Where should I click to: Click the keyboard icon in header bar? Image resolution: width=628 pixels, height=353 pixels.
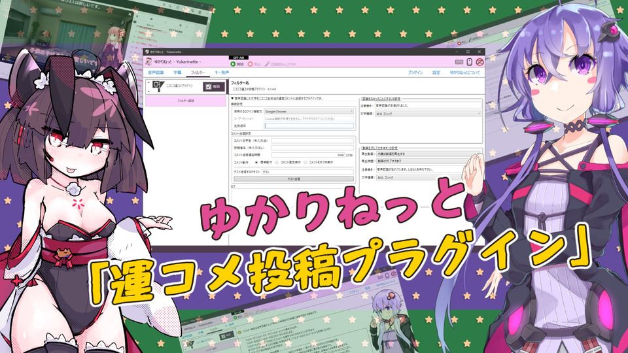(459, 62)
